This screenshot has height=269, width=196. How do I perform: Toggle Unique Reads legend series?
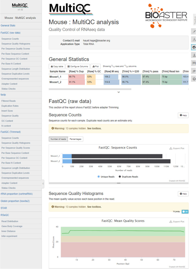pyautogui.click(x=106, y=177)
